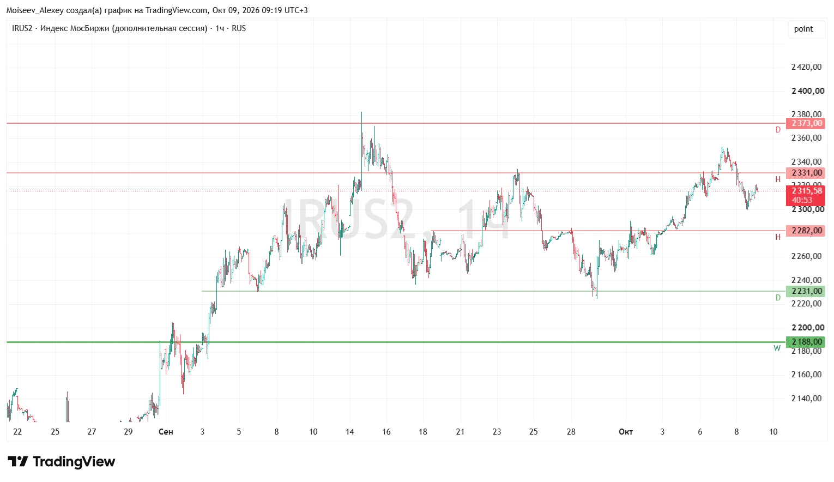The height and width of the screenshot is (482, 834).
Task: Click the 2 200,00 price axis value
Action: pos(808,328)
